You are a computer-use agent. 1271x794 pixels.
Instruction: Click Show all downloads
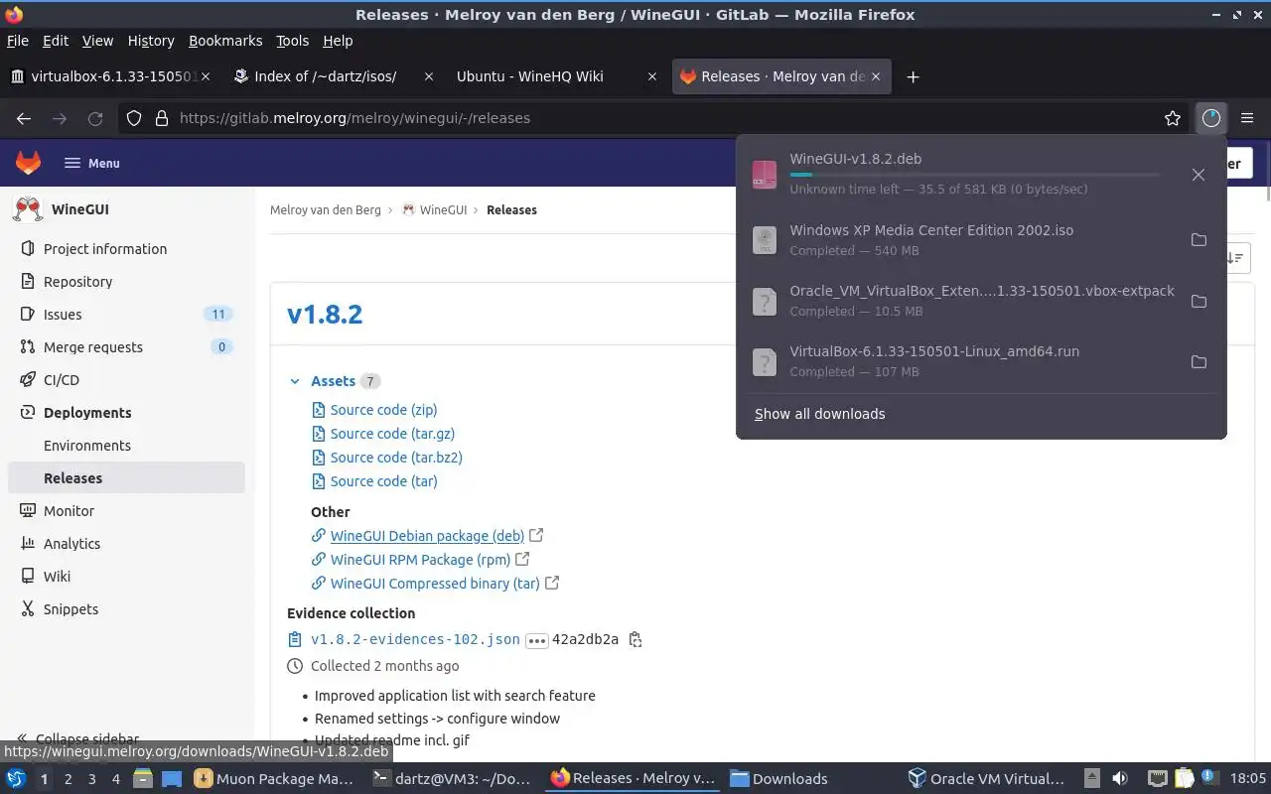[x=819, y=414]
